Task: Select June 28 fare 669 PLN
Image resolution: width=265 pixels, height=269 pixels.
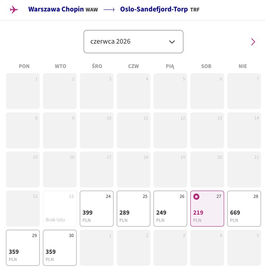Action: click(x=244, y=208)
